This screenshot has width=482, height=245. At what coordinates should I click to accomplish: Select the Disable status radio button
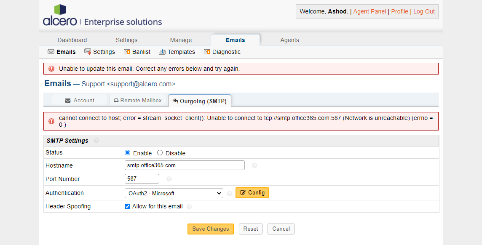[160, 153]
